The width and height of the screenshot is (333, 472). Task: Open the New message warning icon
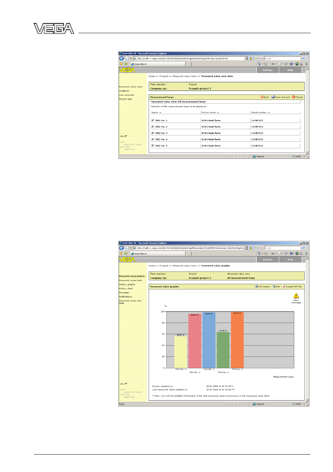click(296, 296)
